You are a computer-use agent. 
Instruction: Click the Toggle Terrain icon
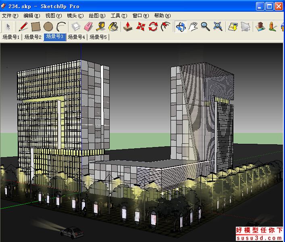pyautogui.click(x=260, y=27)
